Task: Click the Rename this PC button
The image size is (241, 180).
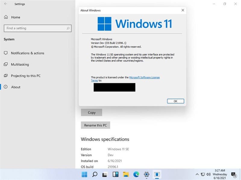Action: [95, 125]
